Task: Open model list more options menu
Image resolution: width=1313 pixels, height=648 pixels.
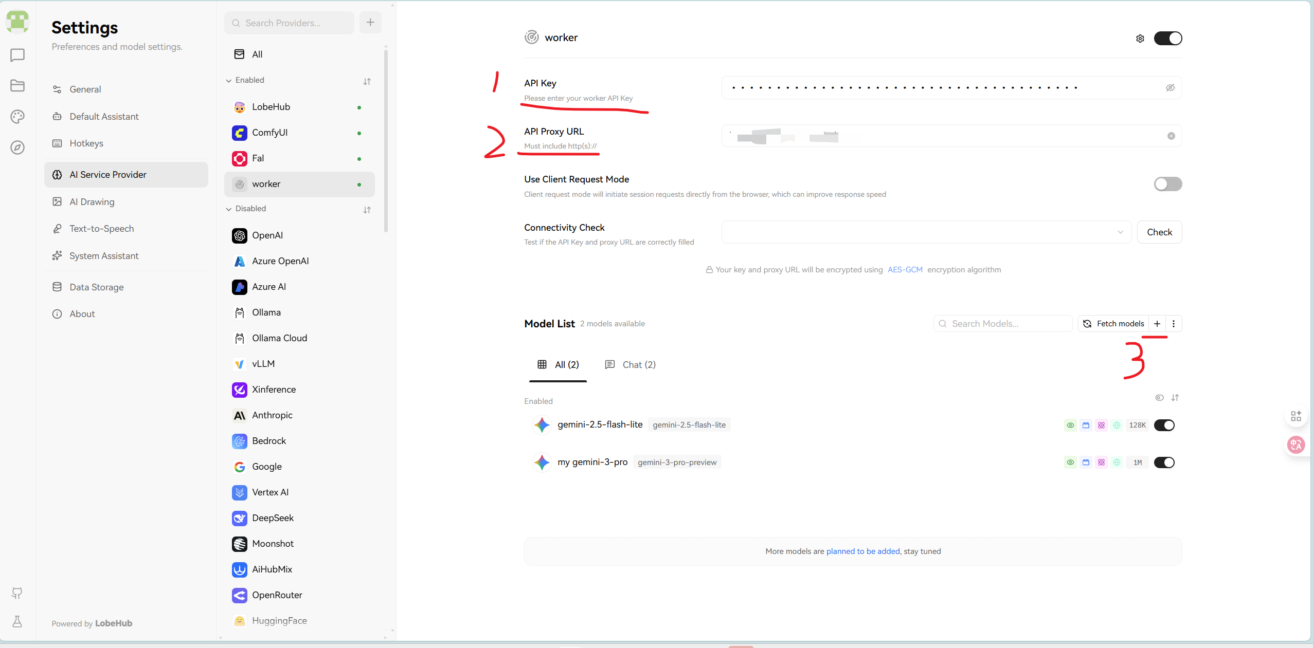Action: click(x=1173, y=324)
